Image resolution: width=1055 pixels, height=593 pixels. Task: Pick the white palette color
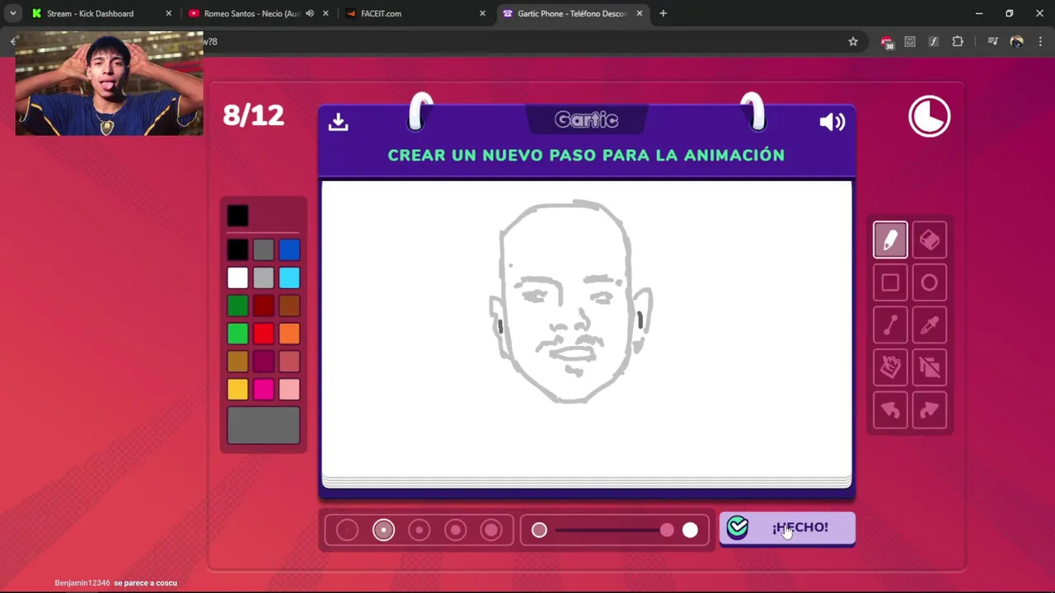[x=237, y=278]
